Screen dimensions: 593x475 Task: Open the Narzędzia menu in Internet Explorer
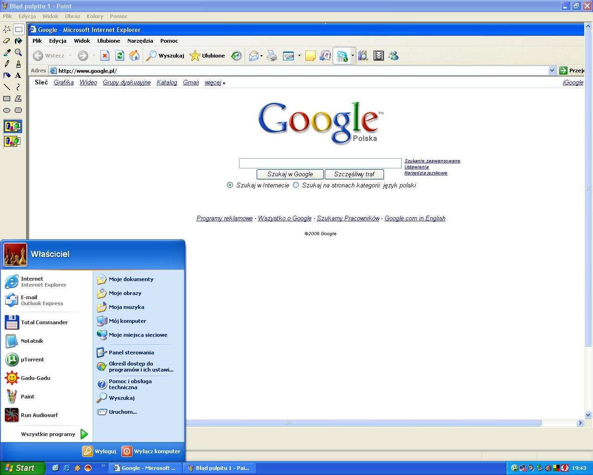pyautogui.click(x=140, y=41)
